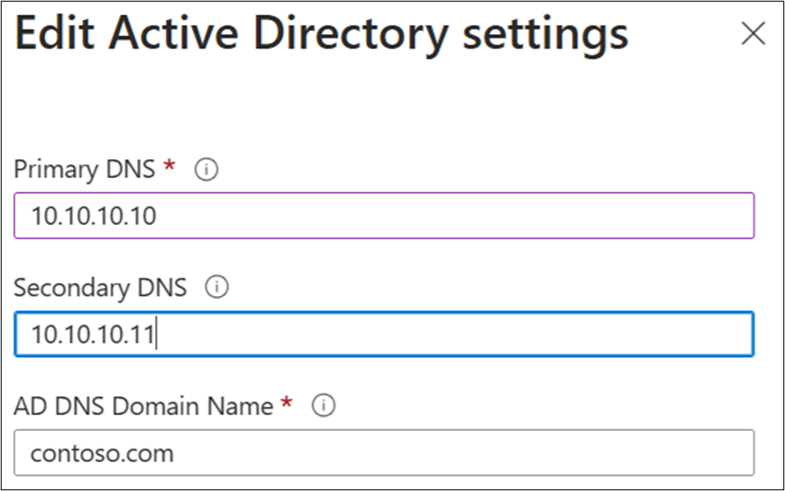Click the red asterisk beside Primary DNS
785x491 pixels.
click(x=170, y=167)
